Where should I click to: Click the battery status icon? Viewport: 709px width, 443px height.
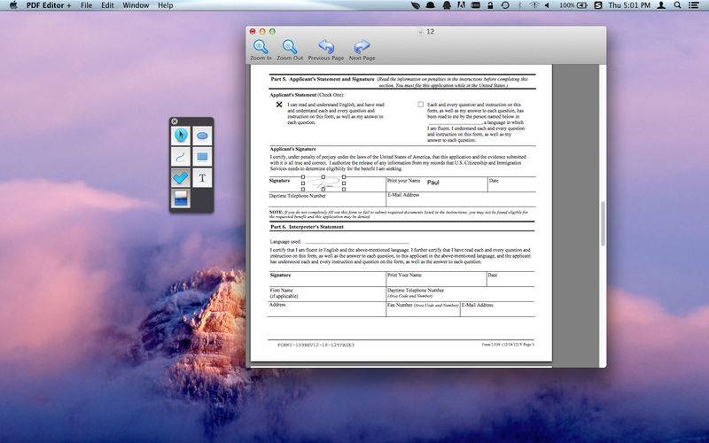point(582,5)
